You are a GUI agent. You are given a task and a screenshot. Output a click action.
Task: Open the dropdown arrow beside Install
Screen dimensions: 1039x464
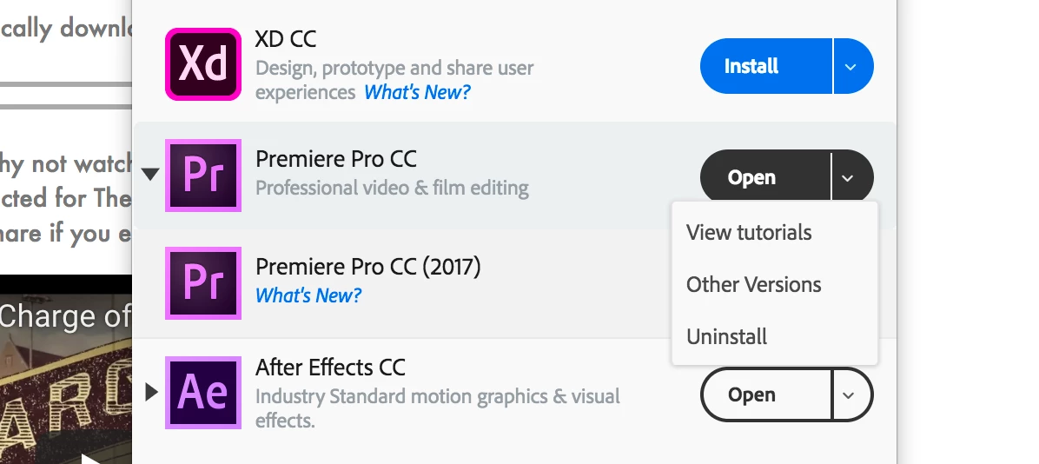852,66
